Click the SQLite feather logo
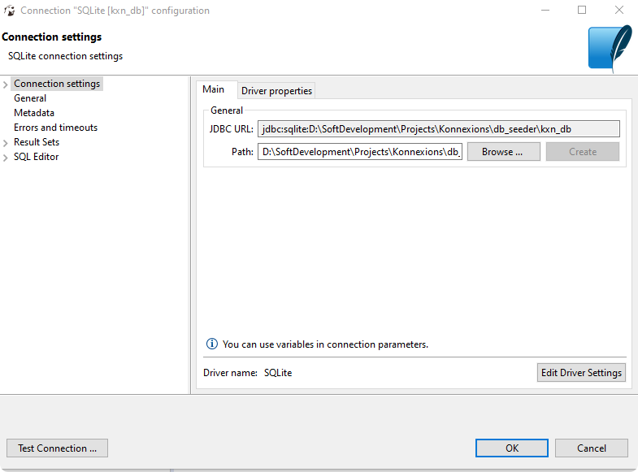Screen dimensions: 638x472 click(610, 49)
